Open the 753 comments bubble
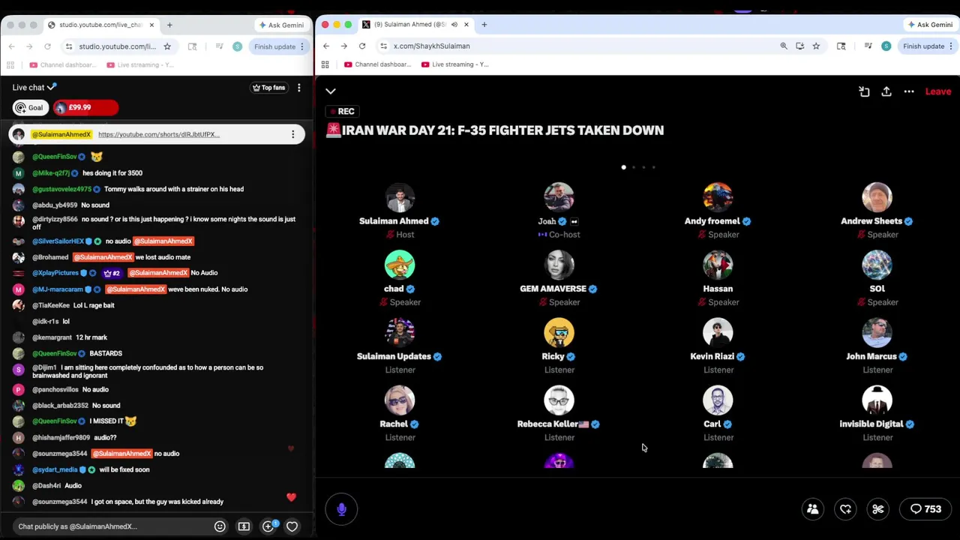The width and height of the screenshot is (960, 540). click(x=925, y=509)
